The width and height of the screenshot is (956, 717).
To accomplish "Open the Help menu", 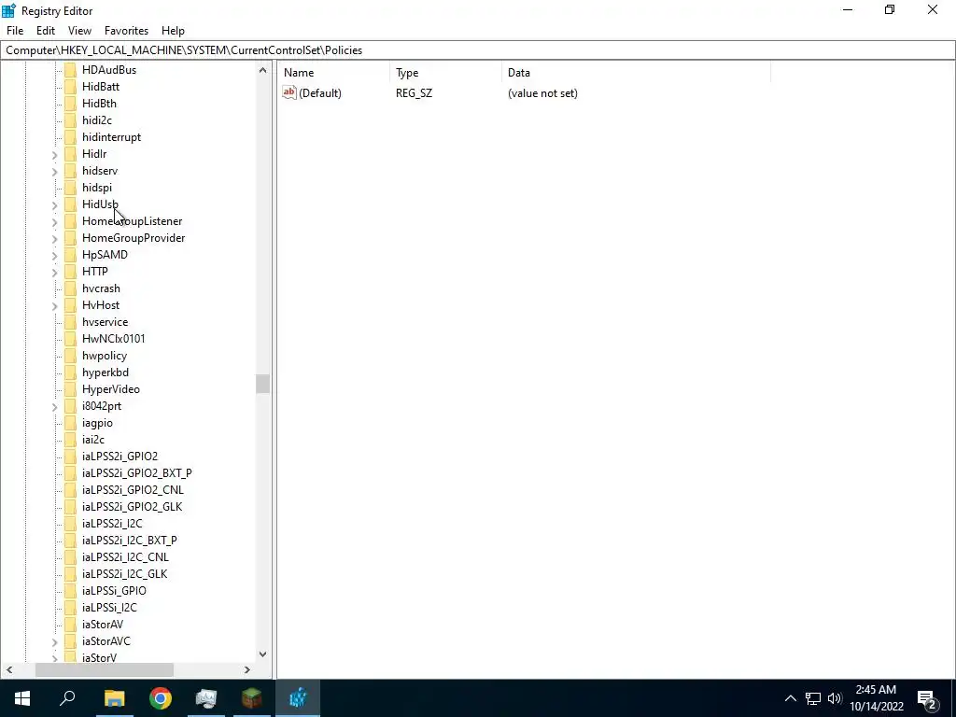I will coord(173,31).
